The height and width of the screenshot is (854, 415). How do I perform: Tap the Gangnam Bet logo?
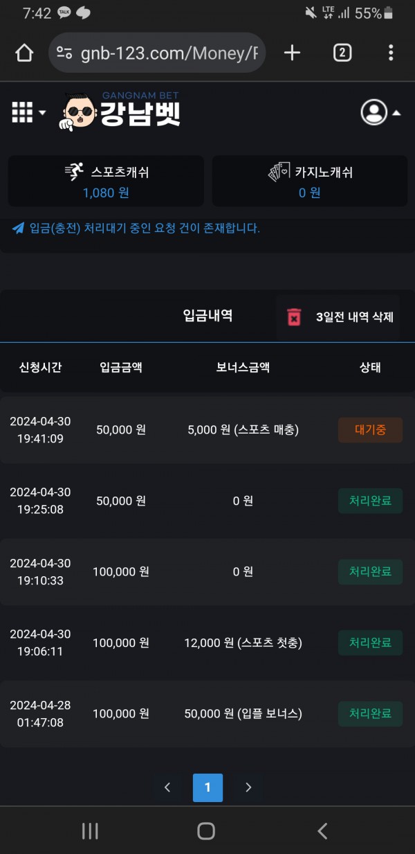tap(122, 112)
